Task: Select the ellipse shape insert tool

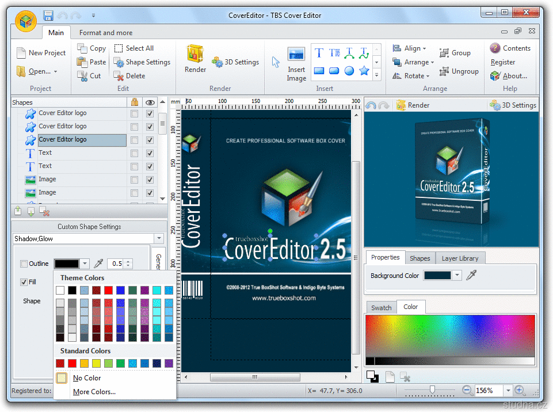Action: (x=349, y=71)
